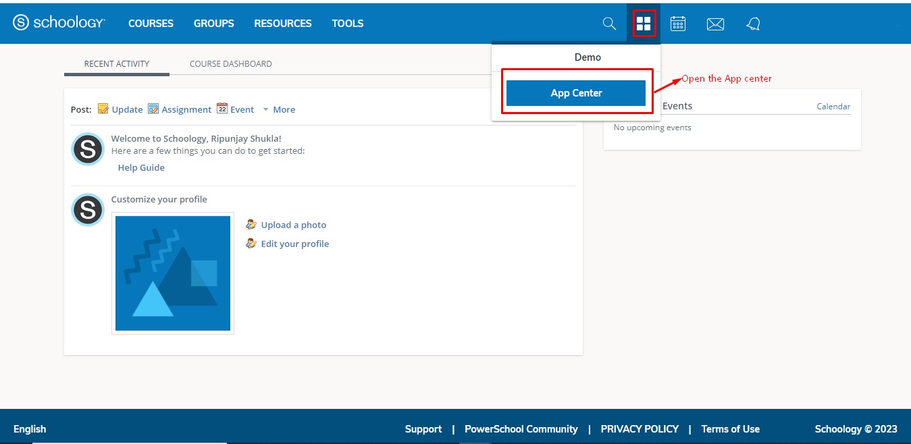Screen dimensions: 911x444
Task: Click the Schoology © 2023 footer text
Action: (x=856, y=428)
